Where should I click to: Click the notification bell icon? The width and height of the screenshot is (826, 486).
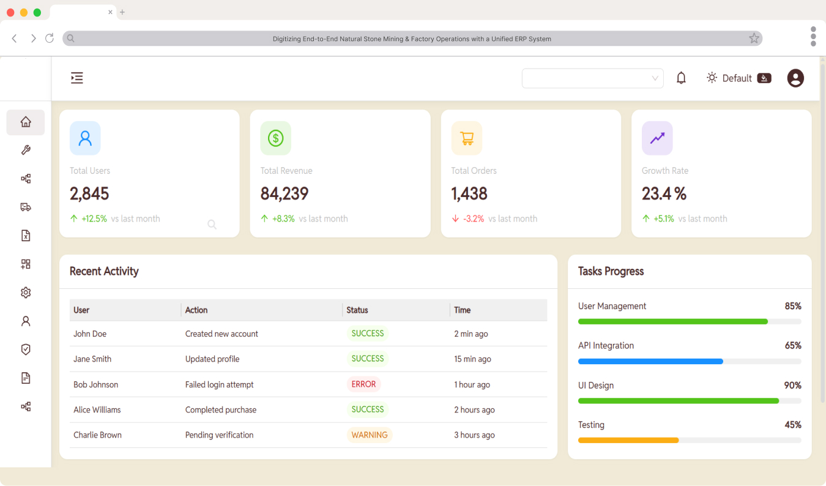click(681, 78)
